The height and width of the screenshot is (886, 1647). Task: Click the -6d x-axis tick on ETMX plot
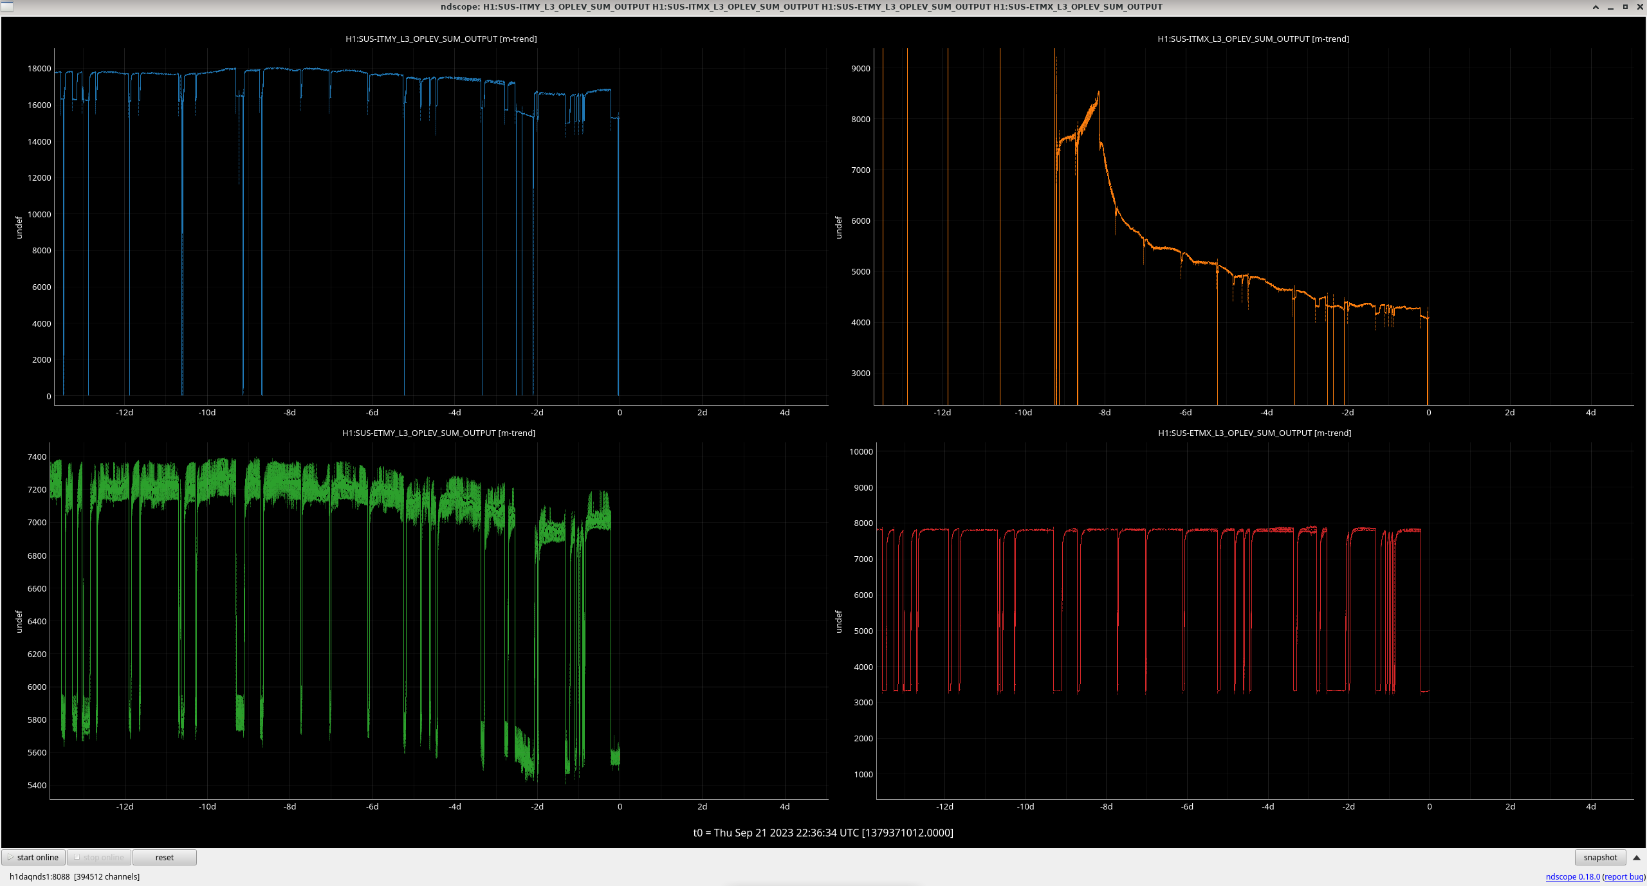(x=1186, y=807)
